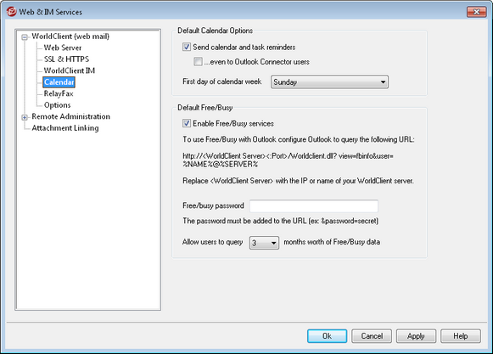Click the Apply button
Screen dimensions: 493x354
point(416,336)
